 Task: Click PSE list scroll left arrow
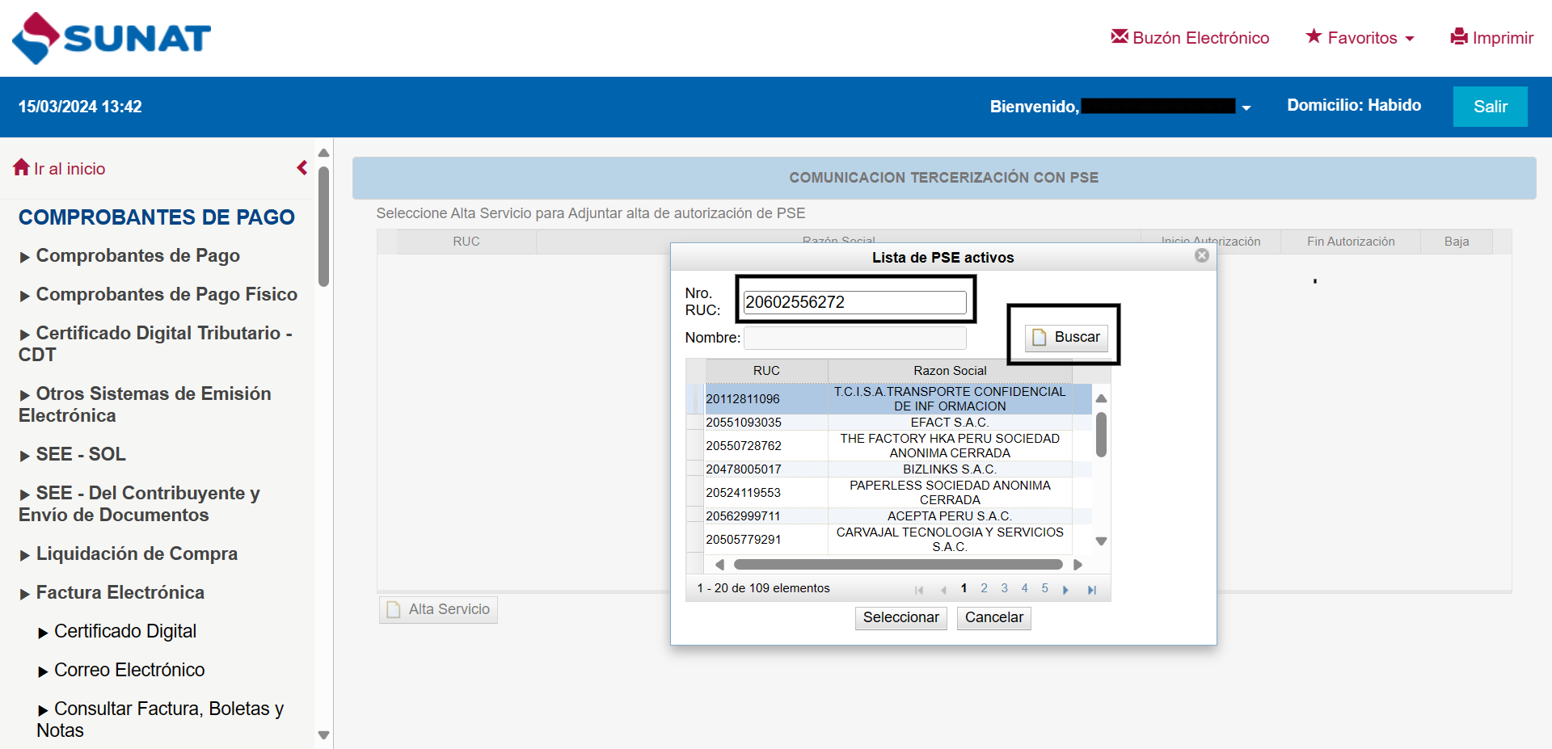pos(719,565)
